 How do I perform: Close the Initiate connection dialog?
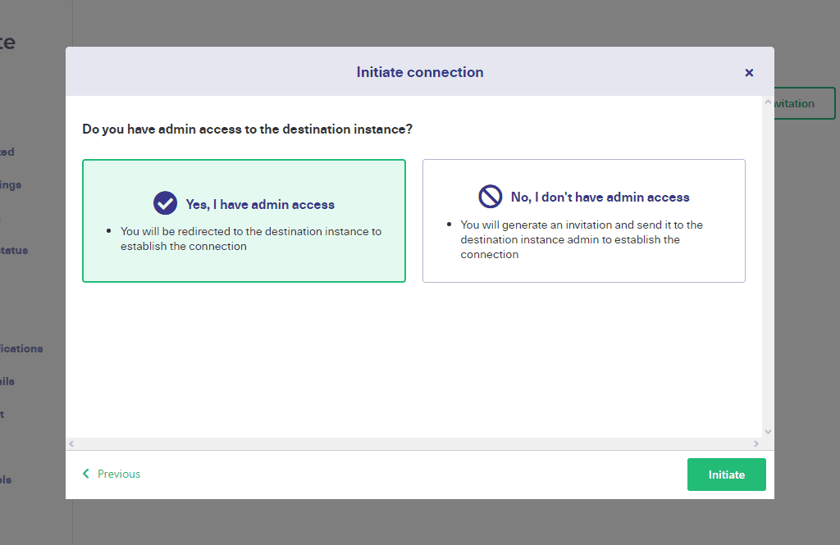point(749,73)
